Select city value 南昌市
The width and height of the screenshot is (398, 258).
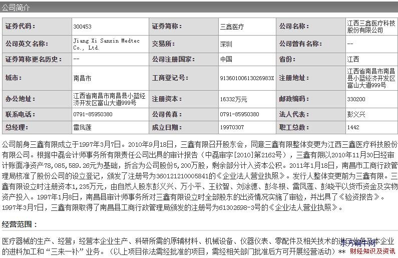click(x=82, y=78)
